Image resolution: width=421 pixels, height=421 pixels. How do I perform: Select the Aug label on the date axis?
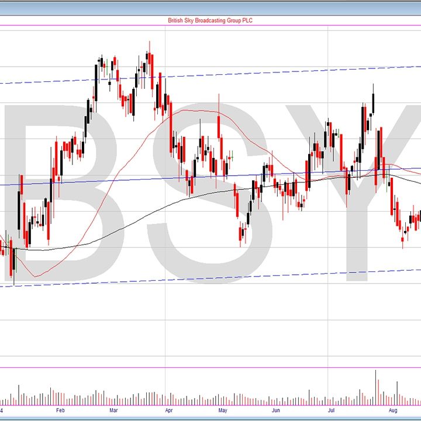pyautogui.click(x=393, y=411)
